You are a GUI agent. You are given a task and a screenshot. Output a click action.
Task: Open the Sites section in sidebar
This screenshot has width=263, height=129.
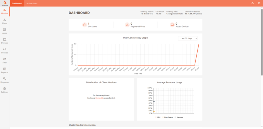coord(5,61)
